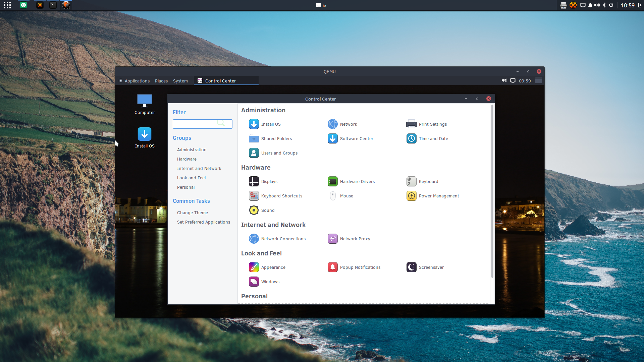644x362 pixels.
Task: Open Displays settings
Action: click(x=263, y=181)
